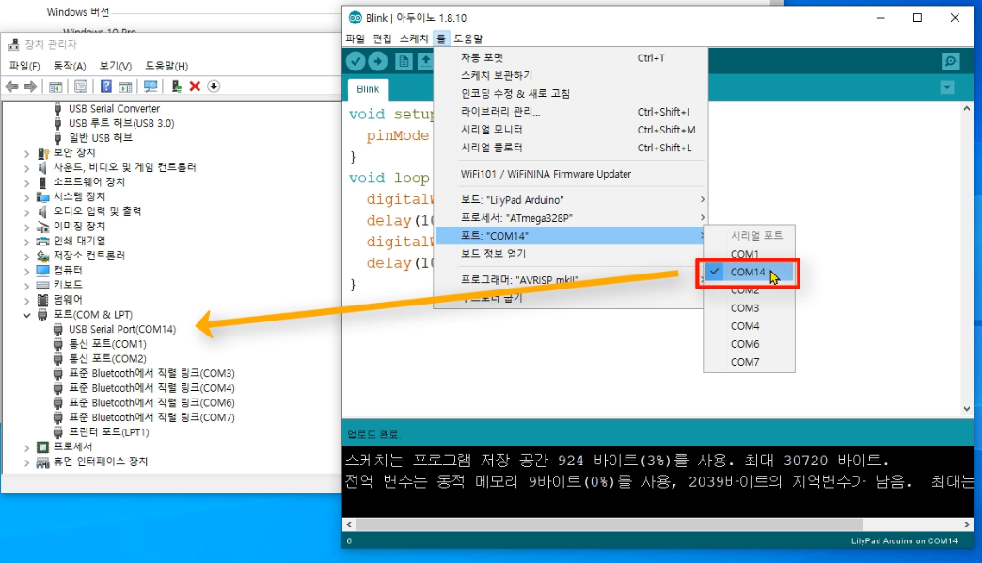The height and width of the screenshot is (563, 982).
Task: Open the 프로세서: "ATmega328P" submenu
Action: pos(570,218)
